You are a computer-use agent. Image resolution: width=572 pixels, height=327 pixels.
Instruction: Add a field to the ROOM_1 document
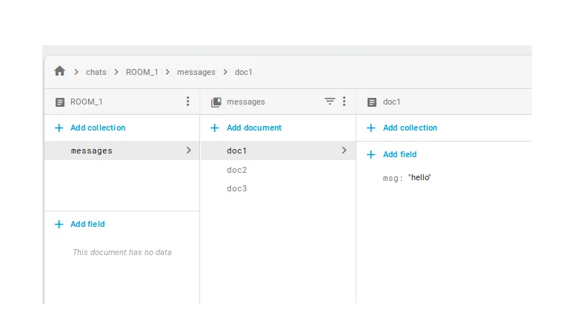pos(87,224)
